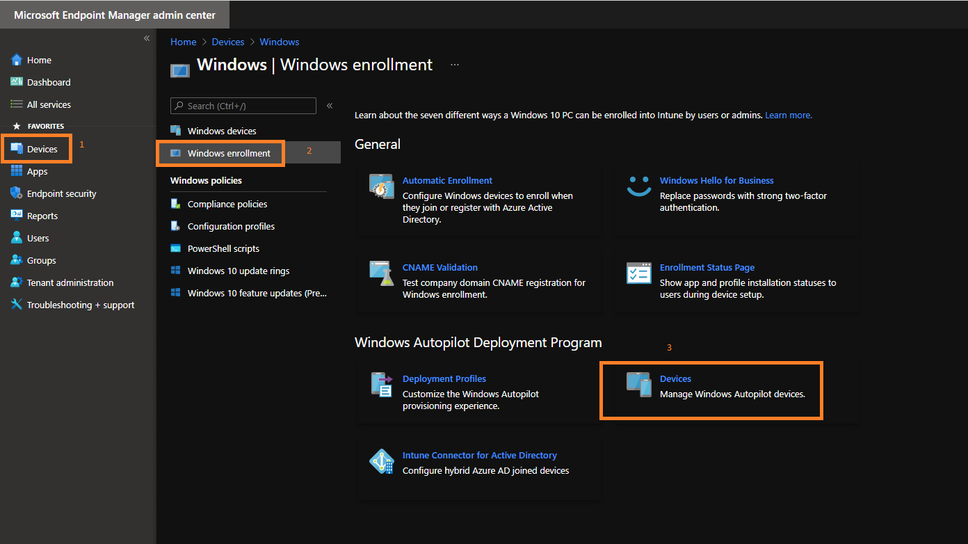The width and height of the screenshot is (968, 544).
Task: Click 'Manage Windows Autopilot devices.' description text
Action: 732,394
